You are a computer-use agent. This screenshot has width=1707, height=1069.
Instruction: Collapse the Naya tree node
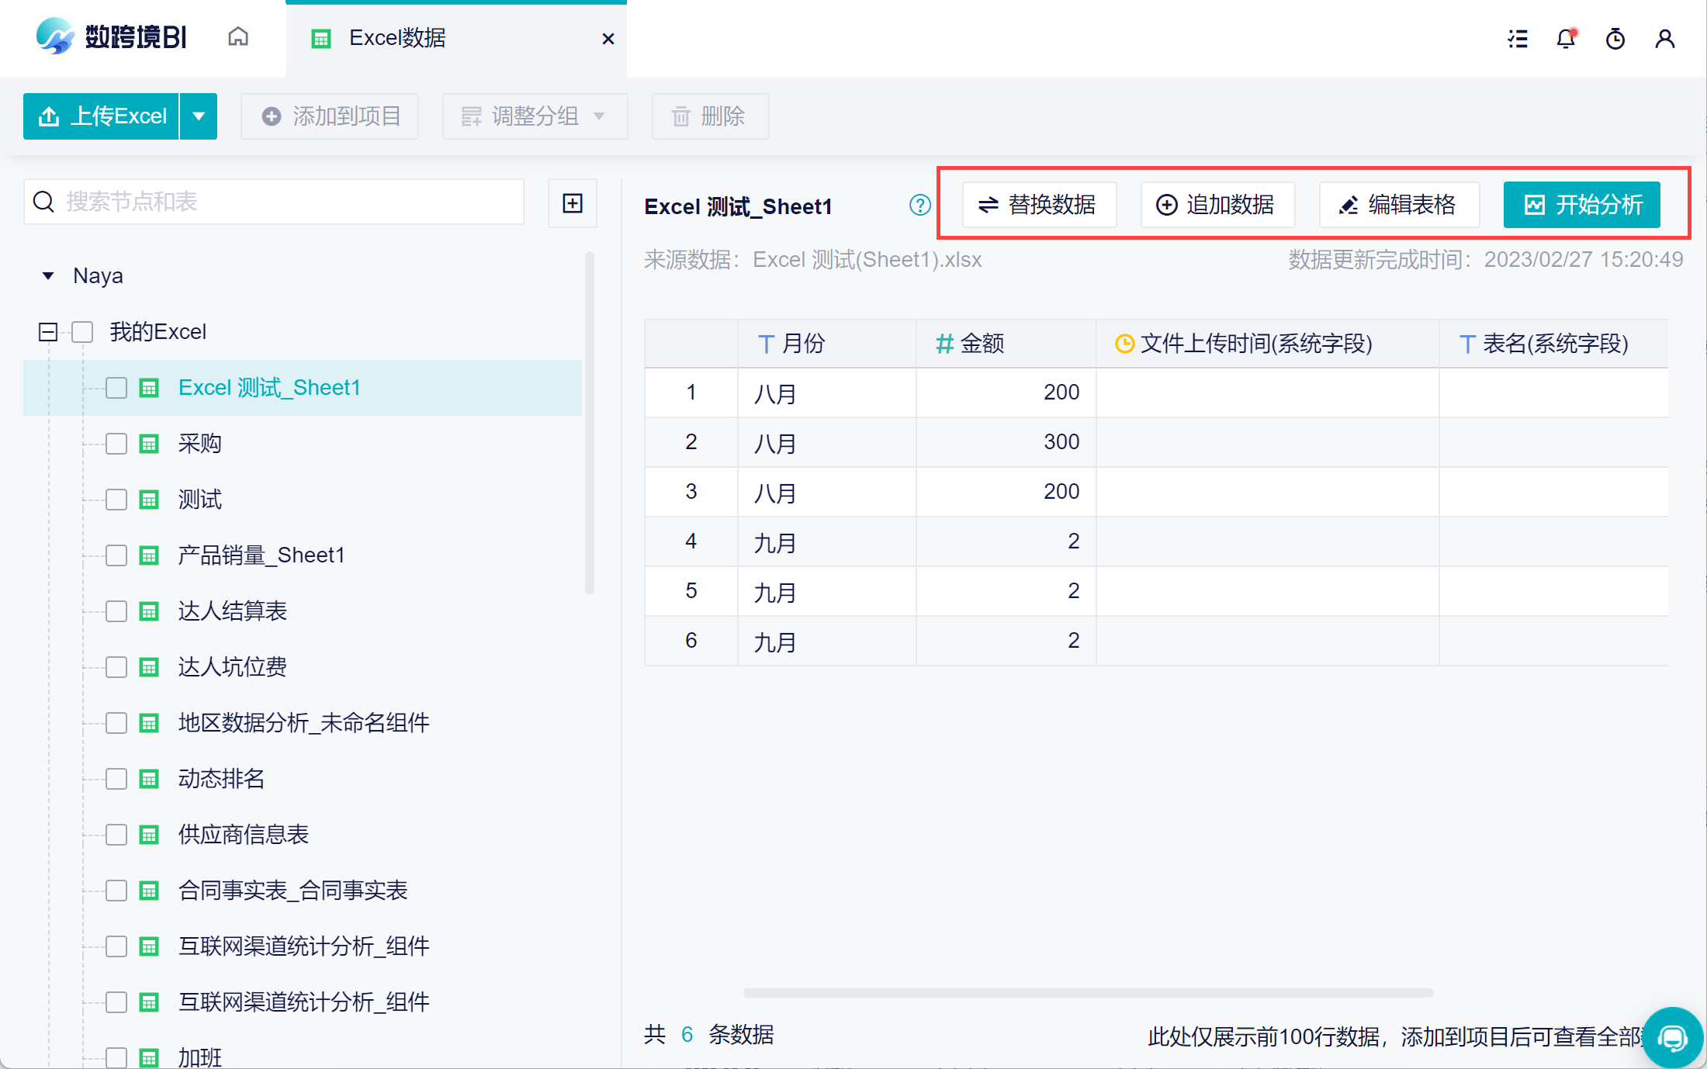point(48,276)
